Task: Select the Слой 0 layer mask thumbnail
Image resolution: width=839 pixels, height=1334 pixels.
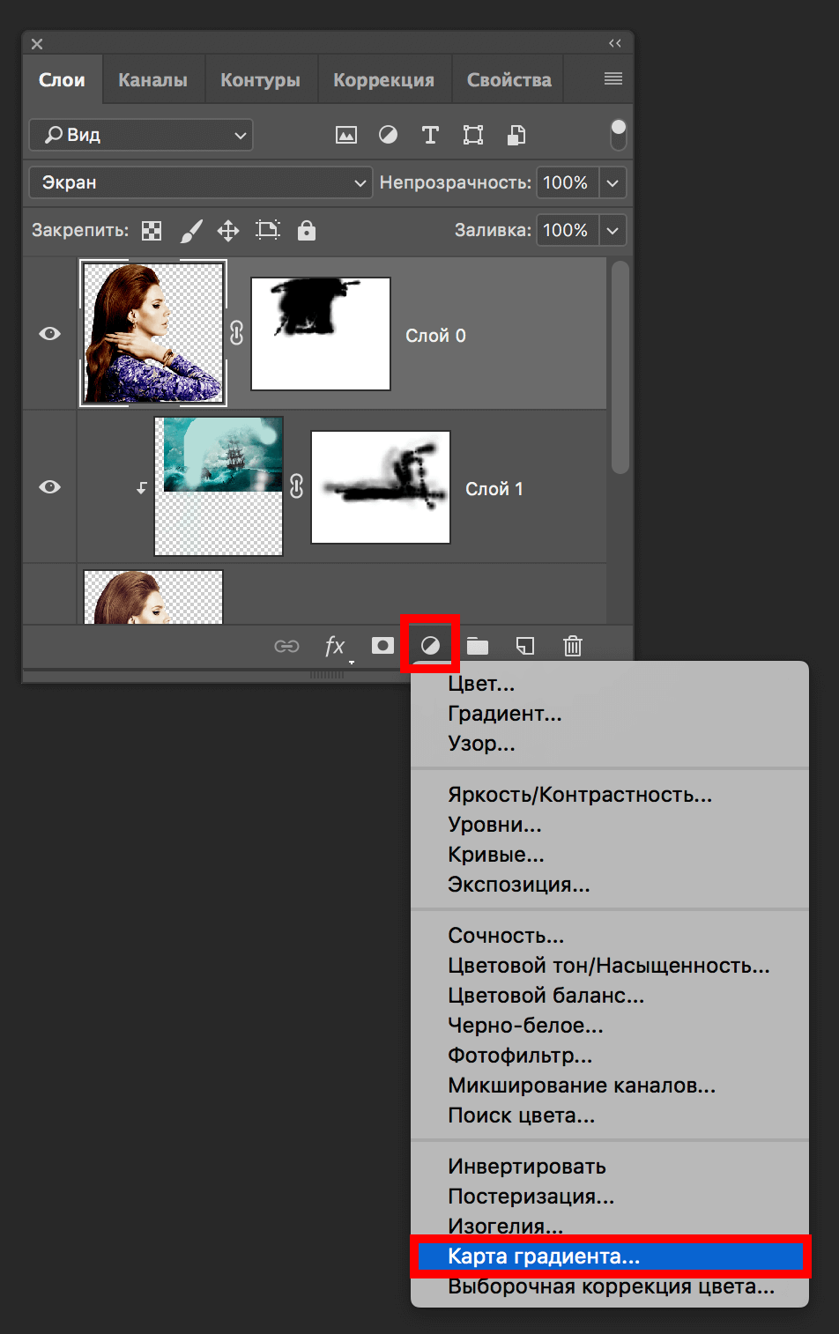Action: [321, 334]
